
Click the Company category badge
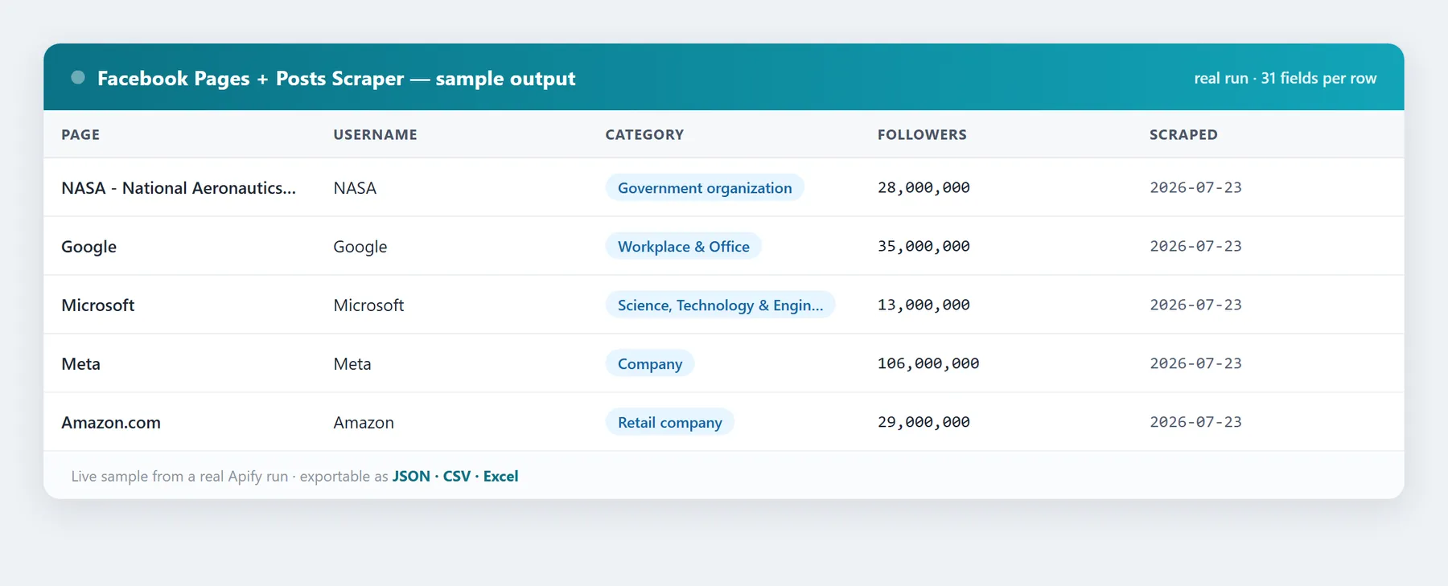click(650, 363)
